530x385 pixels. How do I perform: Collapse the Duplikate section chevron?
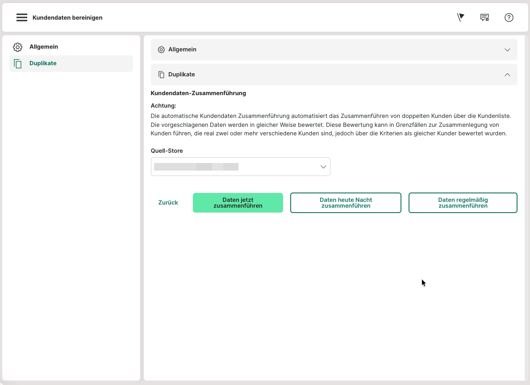[507, 75]
